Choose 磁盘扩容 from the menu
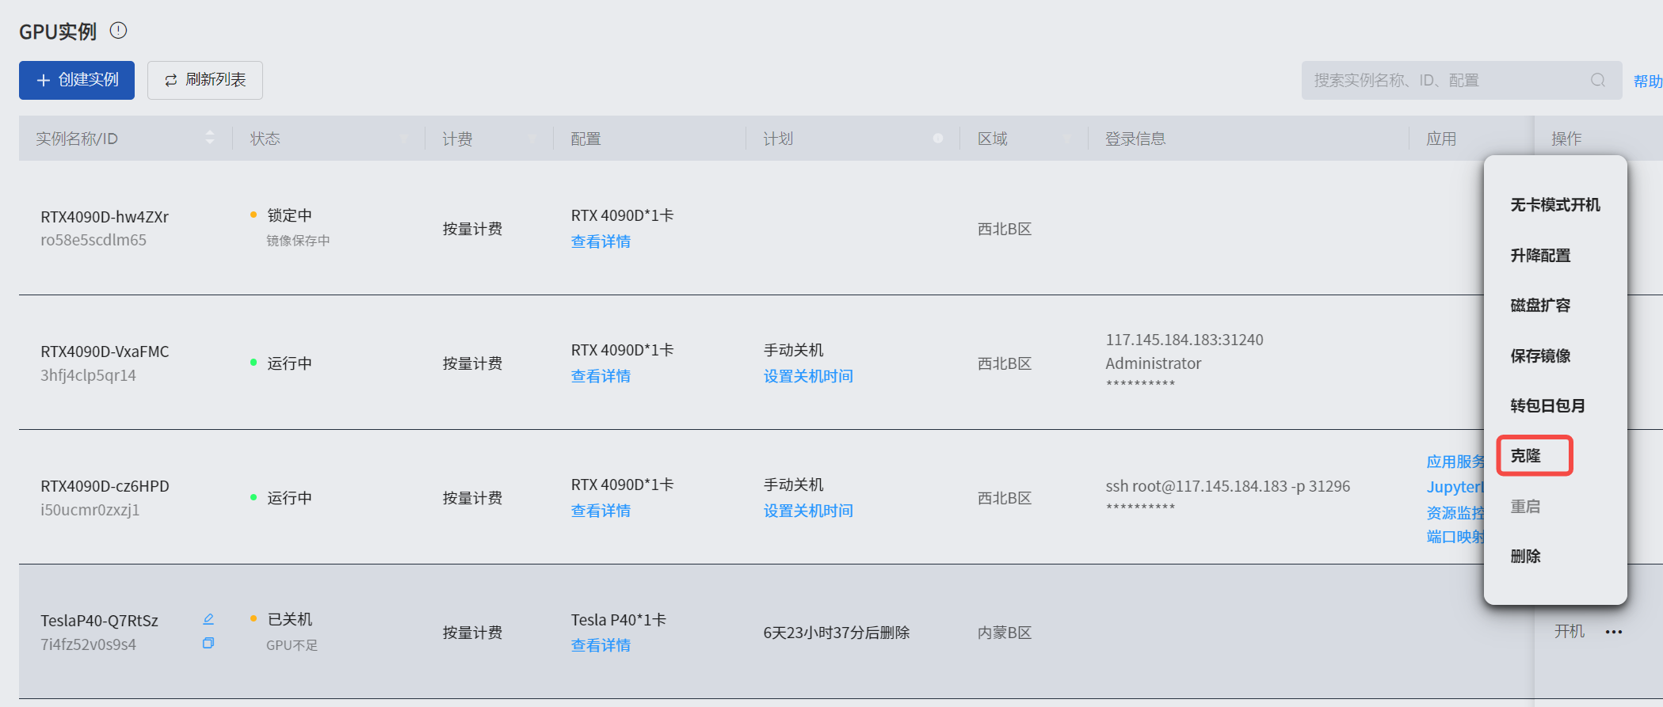1663x707 pixels. coord(1540,306)
